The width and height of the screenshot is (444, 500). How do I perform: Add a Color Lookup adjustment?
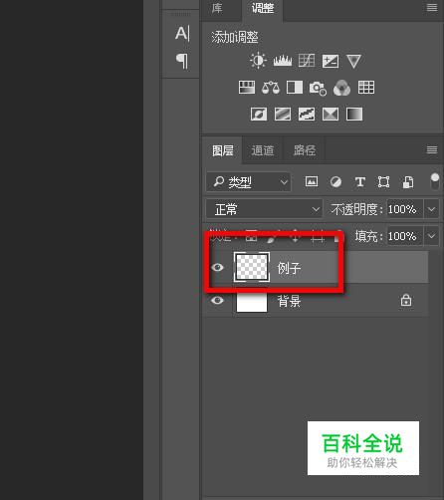366,88
